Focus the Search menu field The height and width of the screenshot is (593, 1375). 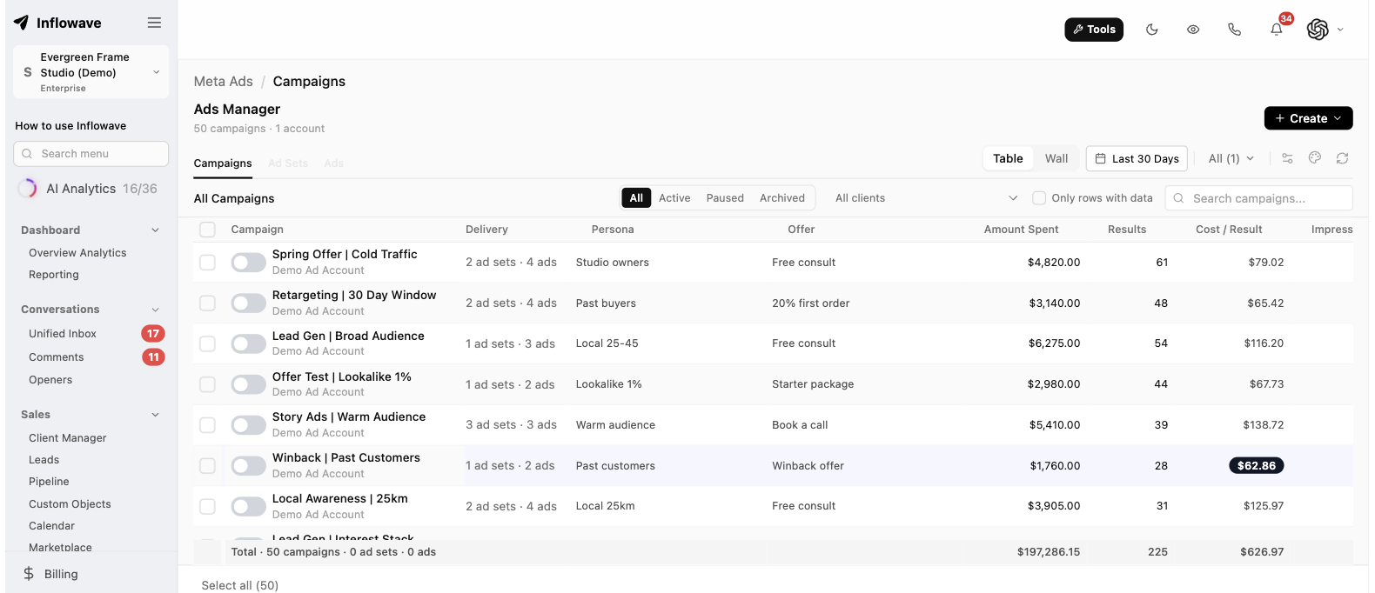91,154
